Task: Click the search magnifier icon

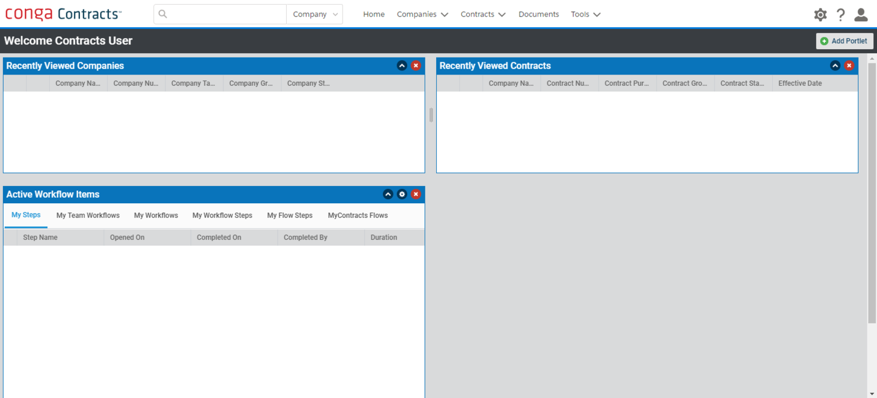Action: (x=163, y=13)
